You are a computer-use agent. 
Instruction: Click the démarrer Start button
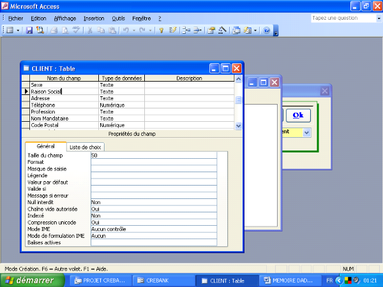point(31,280)
